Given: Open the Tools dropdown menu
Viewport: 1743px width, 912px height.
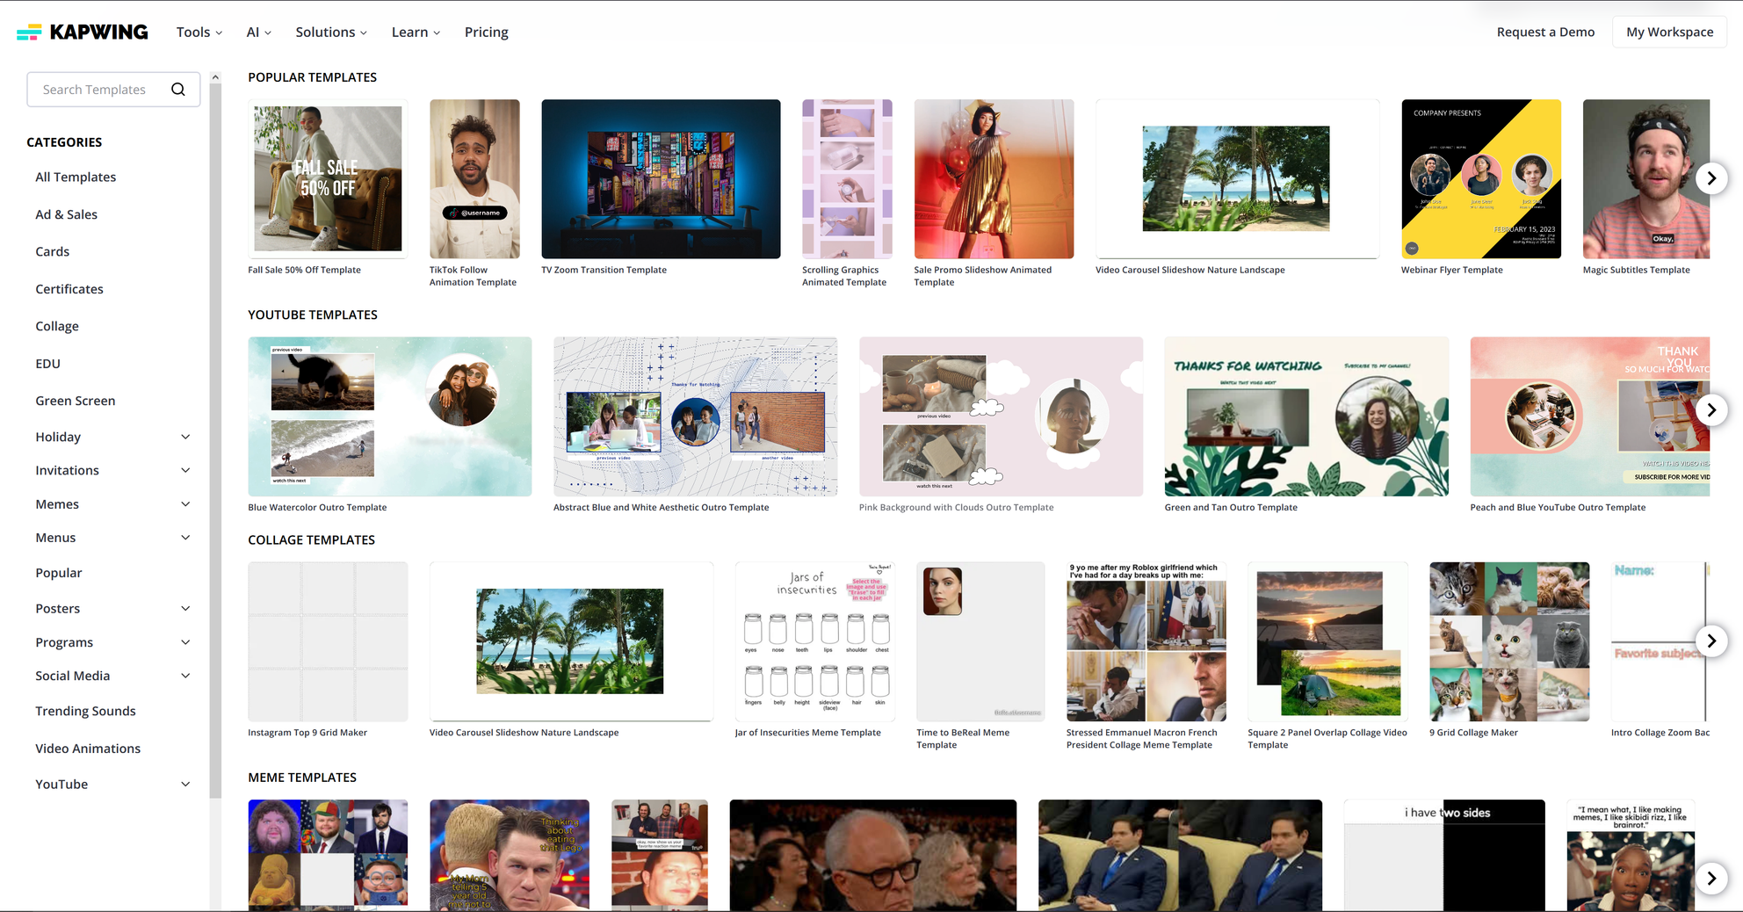Looking at the screenshot, I should [x=199, y=33].
